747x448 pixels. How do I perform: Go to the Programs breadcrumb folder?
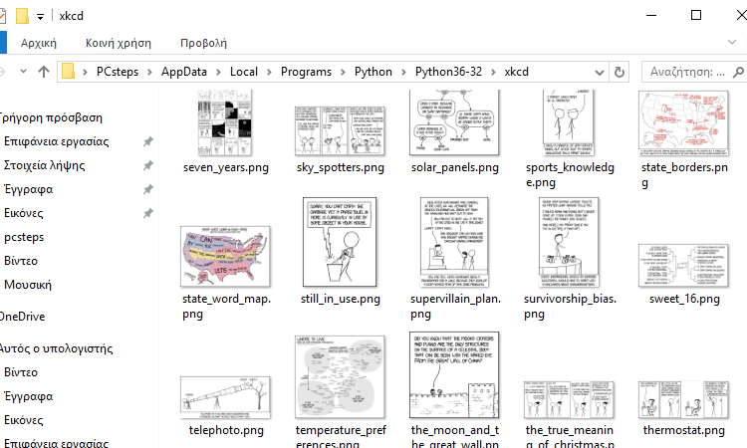tap(306, 72)
